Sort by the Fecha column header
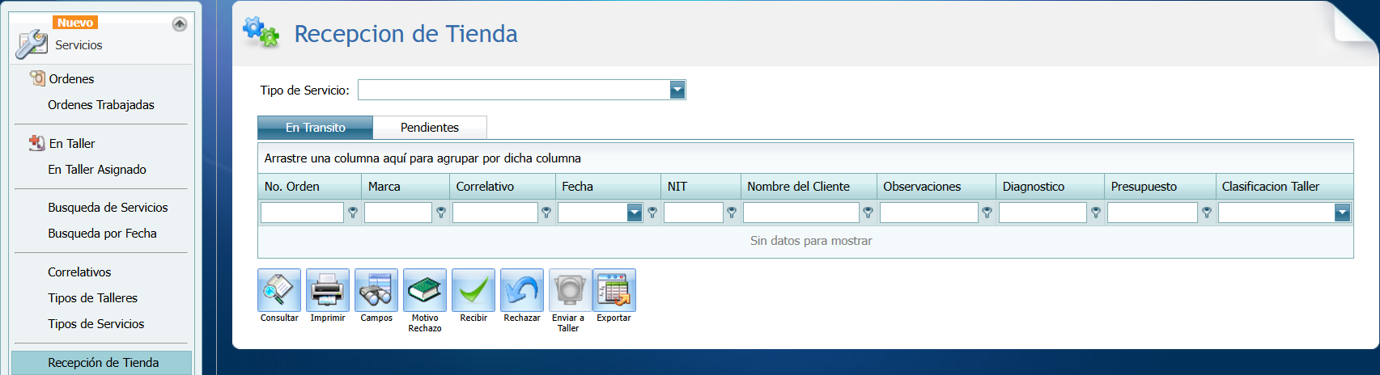This screenshot has height=375, width=1380. pyautogui.click(x=609, y=186)
